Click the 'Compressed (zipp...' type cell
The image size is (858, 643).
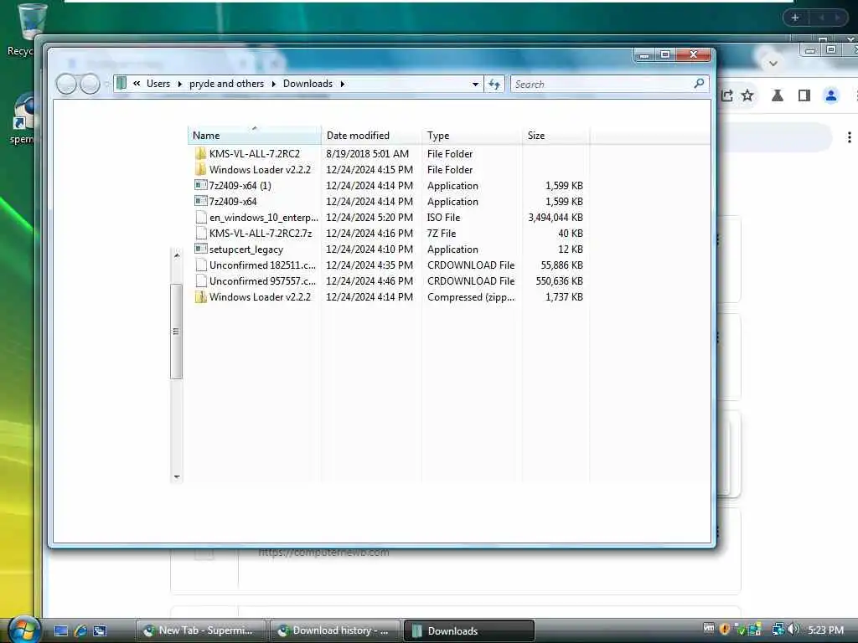471,297
